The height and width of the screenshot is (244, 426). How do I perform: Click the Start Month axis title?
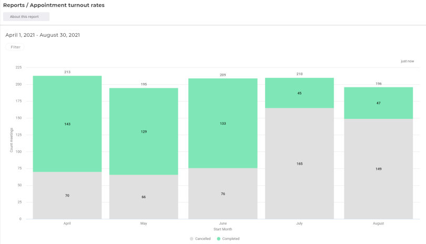pyautogui.click(x=223, y=229)
